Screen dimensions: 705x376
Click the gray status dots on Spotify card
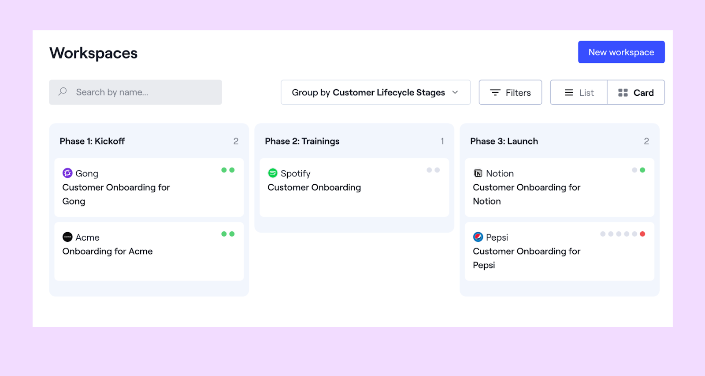(433, 170)
